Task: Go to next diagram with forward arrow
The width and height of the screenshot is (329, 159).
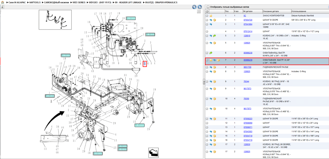Action: click(200, 7)
